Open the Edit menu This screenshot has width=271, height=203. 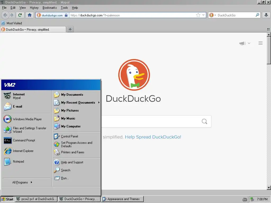(13, 8)
